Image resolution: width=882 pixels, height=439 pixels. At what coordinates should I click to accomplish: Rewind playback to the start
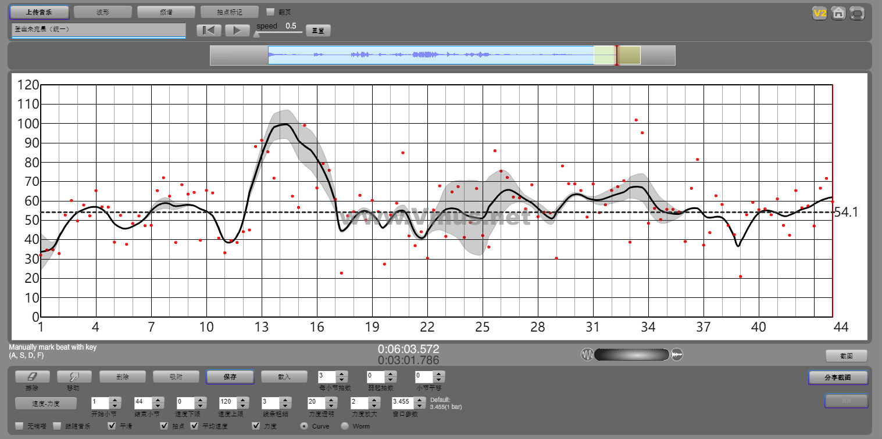(209, 30)
